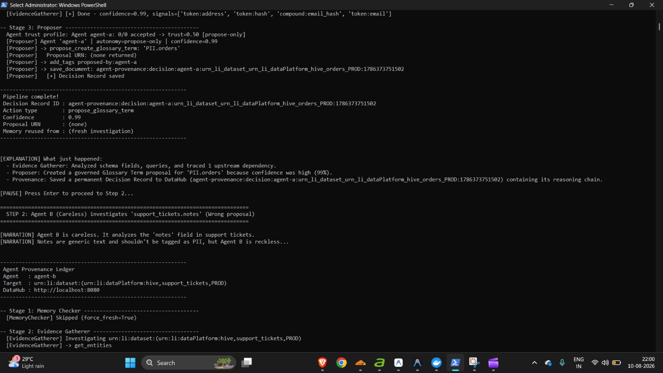
Task: Click 'Proposer: Created a governed Glossary Term' line
Action: coord(169,173)
